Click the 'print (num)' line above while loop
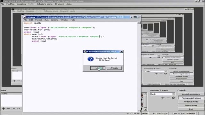Screen dimensions: 205x115 coord(31,32)
